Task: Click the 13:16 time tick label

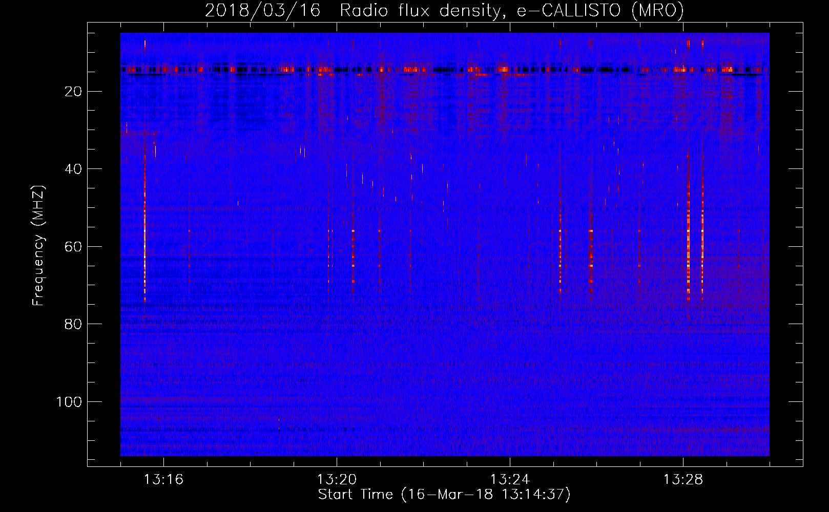Action: tap(163, 480)
